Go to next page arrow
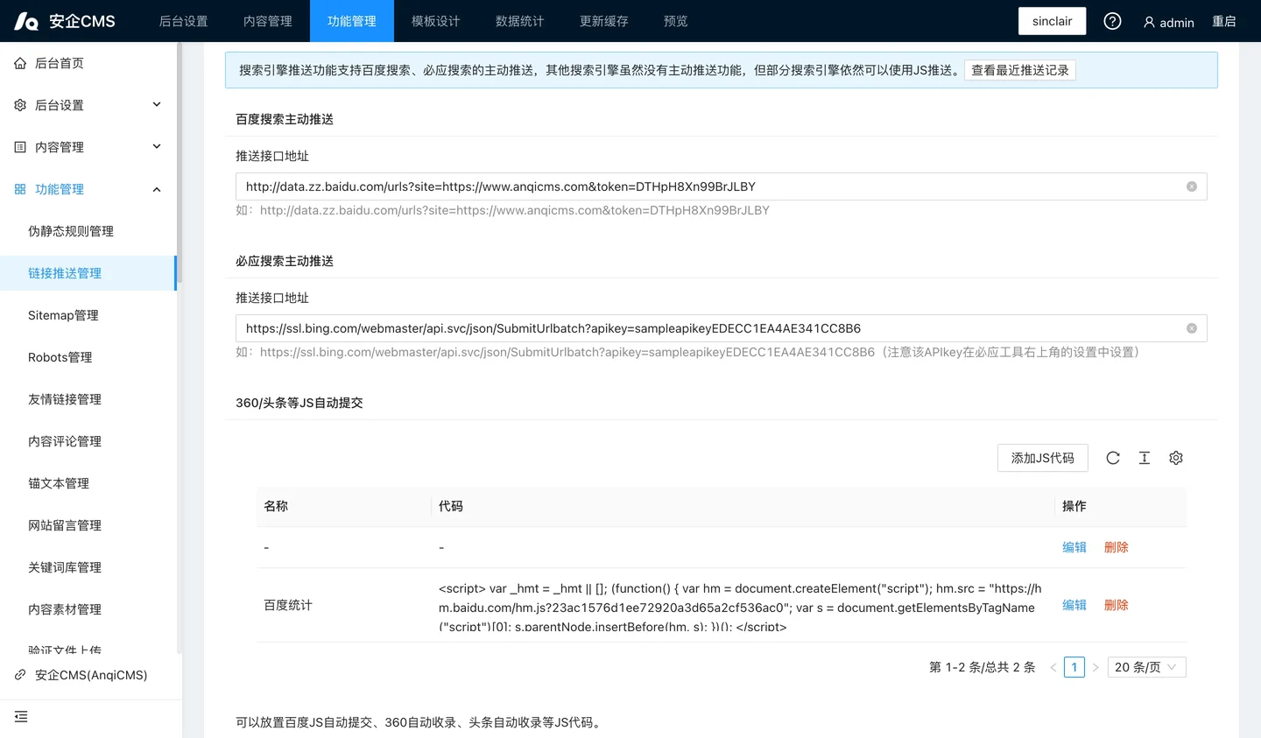Image resolution: width=1261 pixels, height=738 pixels. [x=1095, y=667]
